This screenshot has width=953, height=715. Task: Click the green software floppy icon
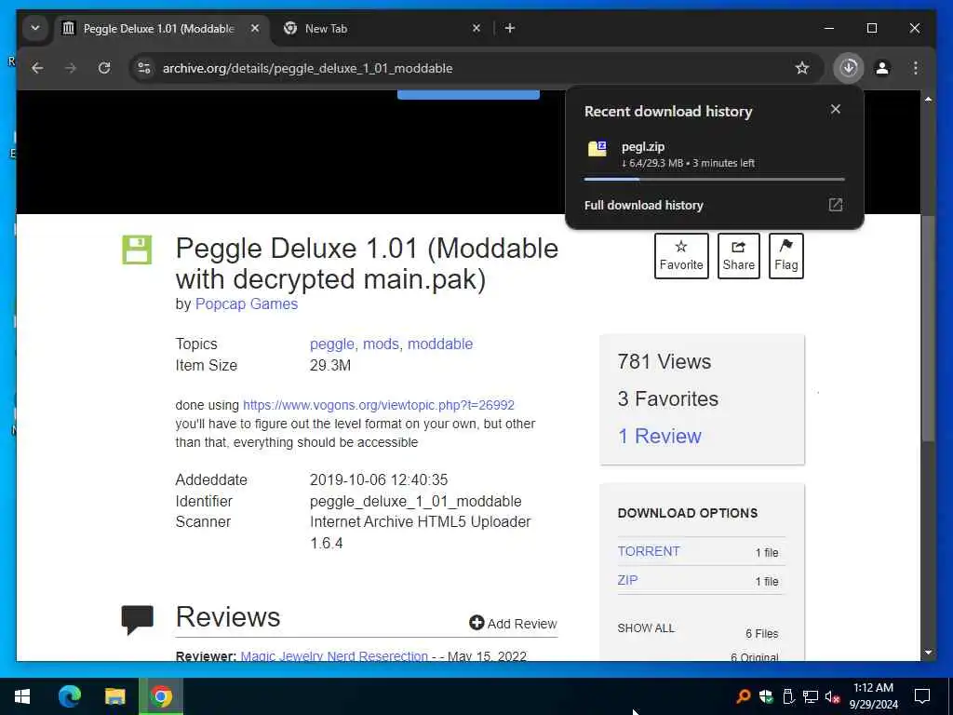tap(137, 250)
